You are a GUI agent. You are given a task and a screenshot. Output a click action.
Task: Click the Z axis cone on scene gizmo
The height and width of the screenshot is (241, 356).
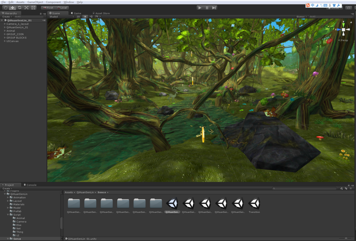pyautogui.click(x=339, y=29)
